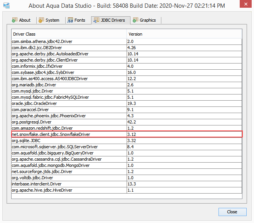This screenshot has height=223, width=254.
Task: Click the Aqua Data Studio title bar icon
Action: (x=7, y=5)
